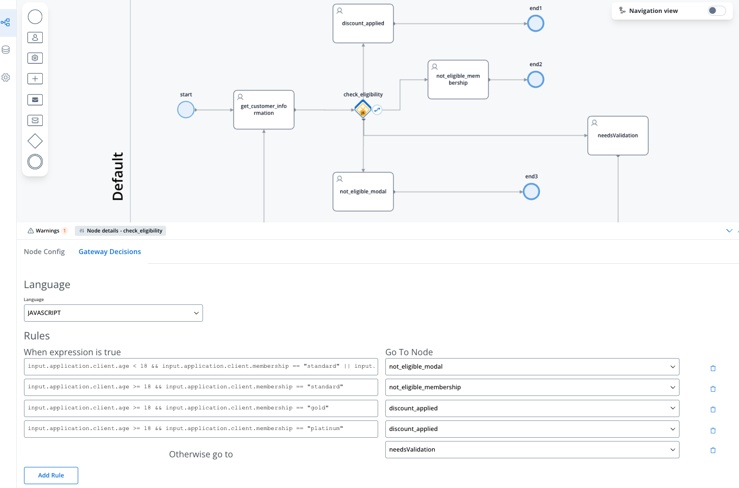This screenshot has width=739, height=488.
Task: Select the outlined envelope receive message tool
Action: click(35, 120)
